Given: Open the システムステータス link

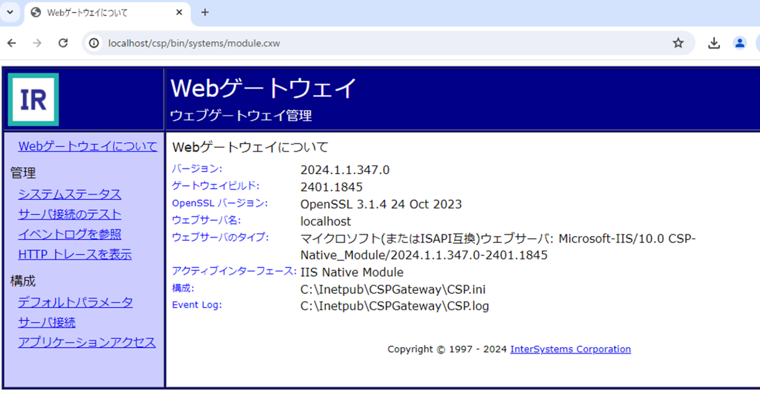Looking at the screenshot, I should (70, 194).
